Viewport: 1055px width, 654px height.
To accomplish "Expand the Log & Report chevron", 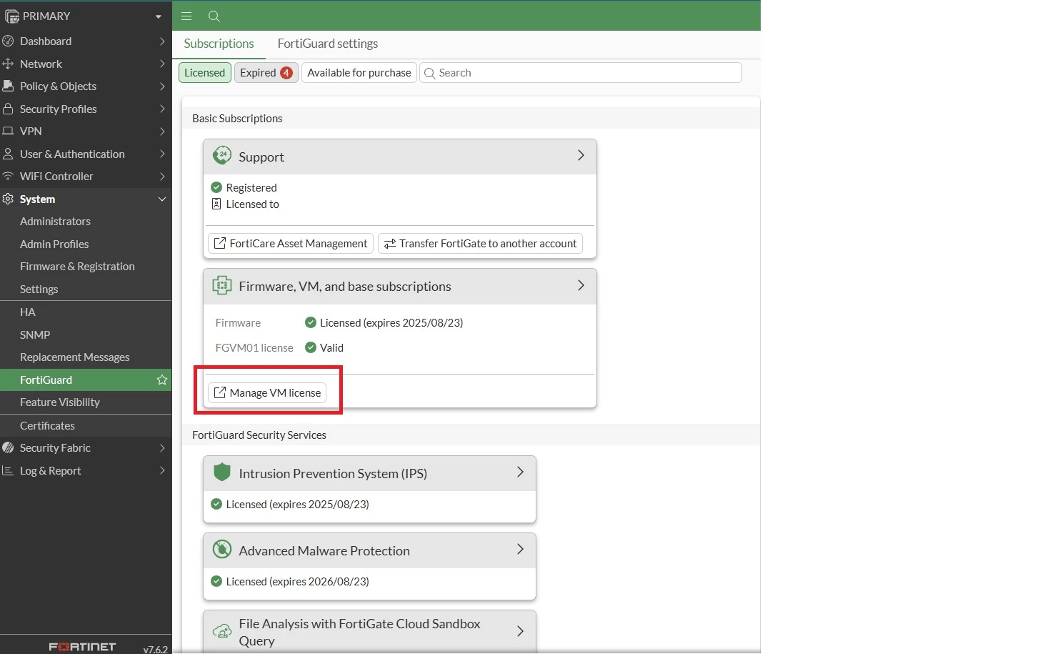I will tap(162, 470).
